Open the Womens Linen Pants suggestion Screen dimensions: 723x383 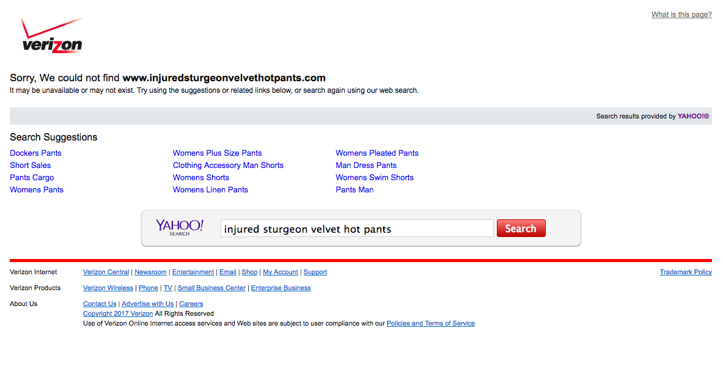point(210,190)
